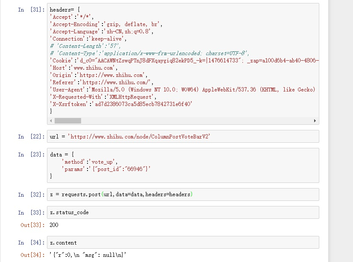Click the In [31] cell prompt
This screenshot has width=353, height=262.
tap(31, 9)
